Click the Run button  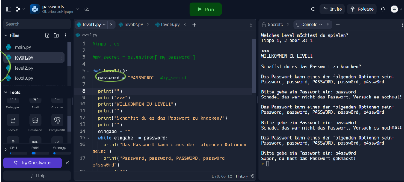point(205,9)
